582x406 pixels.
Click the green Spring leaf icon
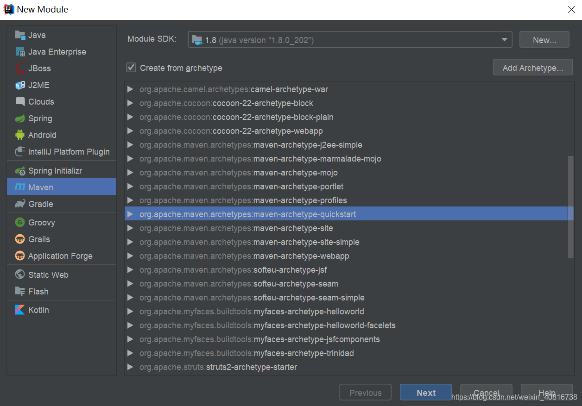coord(20,119)
